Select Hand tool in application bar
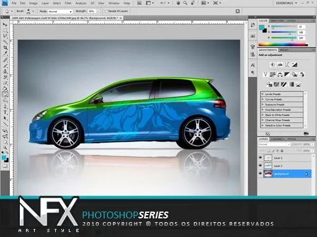The image size is (317, 237). (x=178, y=3)
